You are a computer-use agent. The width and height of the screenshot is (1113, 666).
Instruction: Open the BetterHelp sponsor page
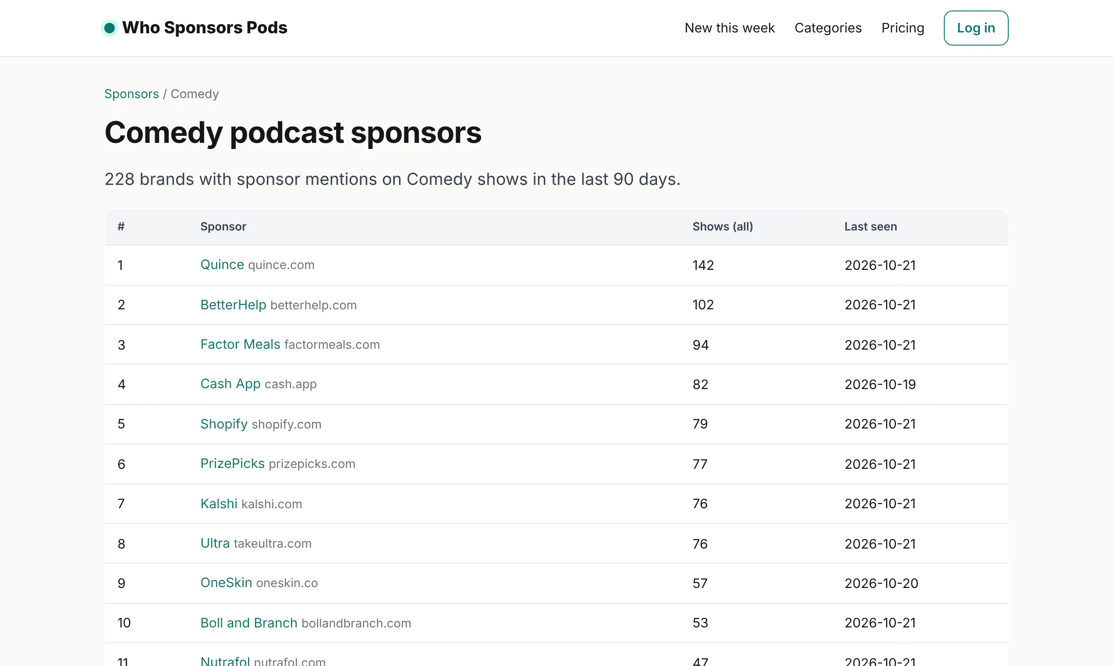click(234, 305)
